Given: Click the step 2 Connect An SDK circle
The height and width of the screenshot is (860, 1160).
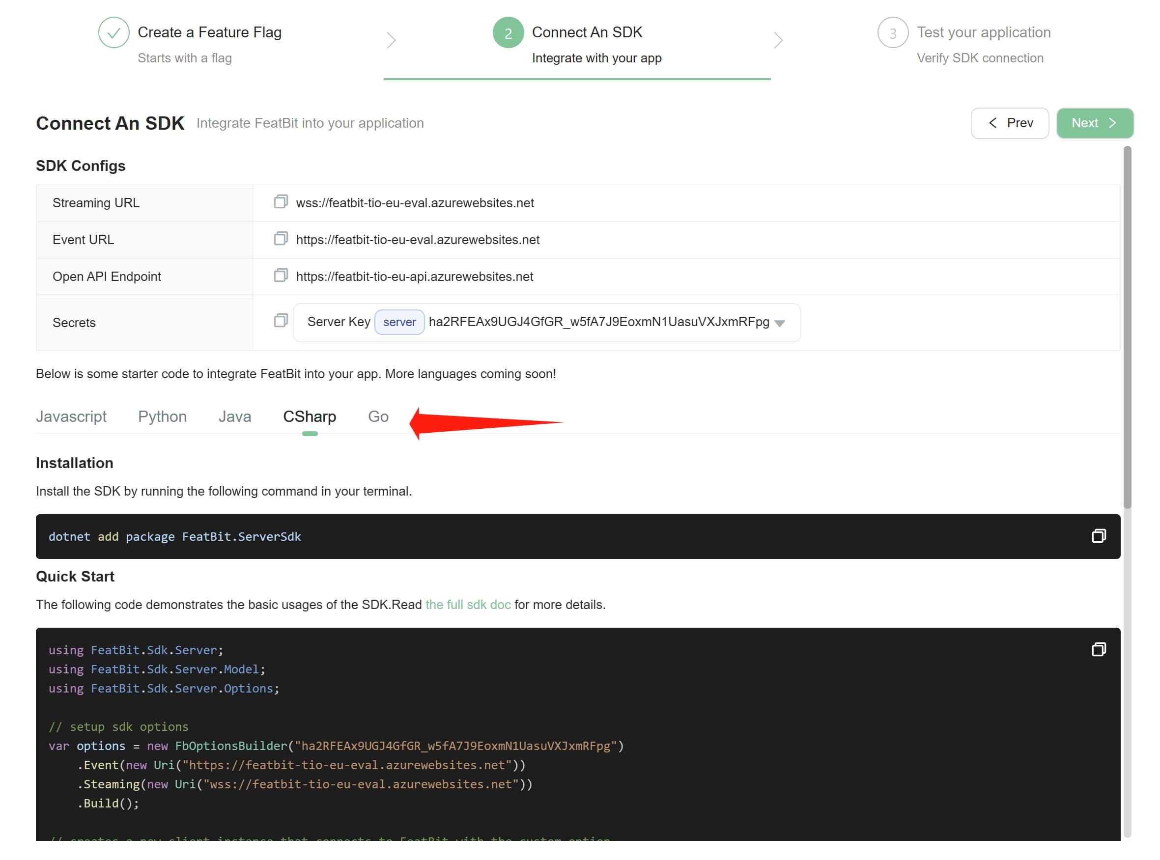Looking at the screenshot, I should (x=508, y=32).
